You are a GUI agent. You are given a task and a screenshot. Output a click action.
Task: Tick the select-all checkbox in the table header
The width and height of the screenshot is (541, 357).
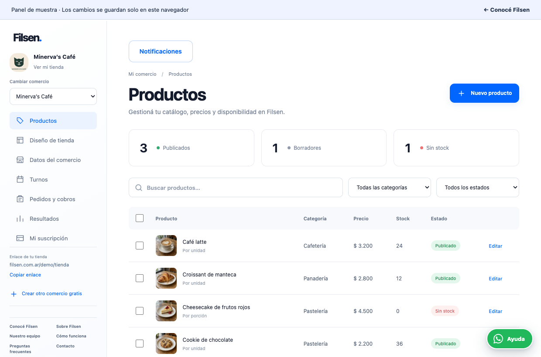tap(140, 218)
